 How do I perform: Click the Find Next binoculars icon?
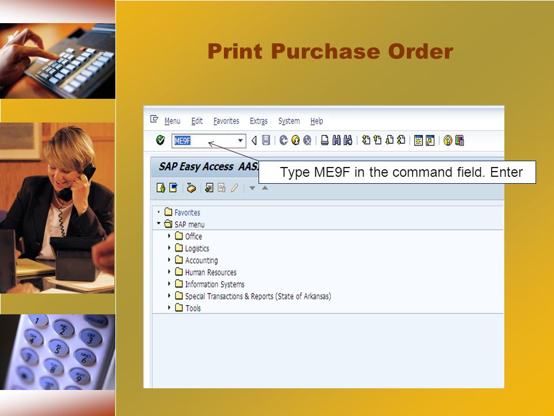[348, 140]
